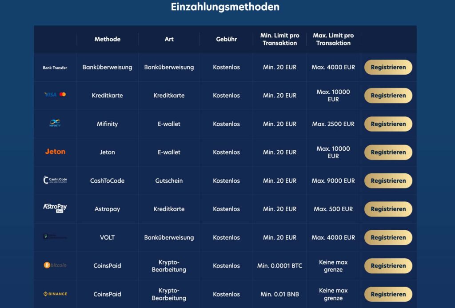Click the yellow Binance logo
Viewport: 455px width, 308px height.
click(x=55, y=294)
